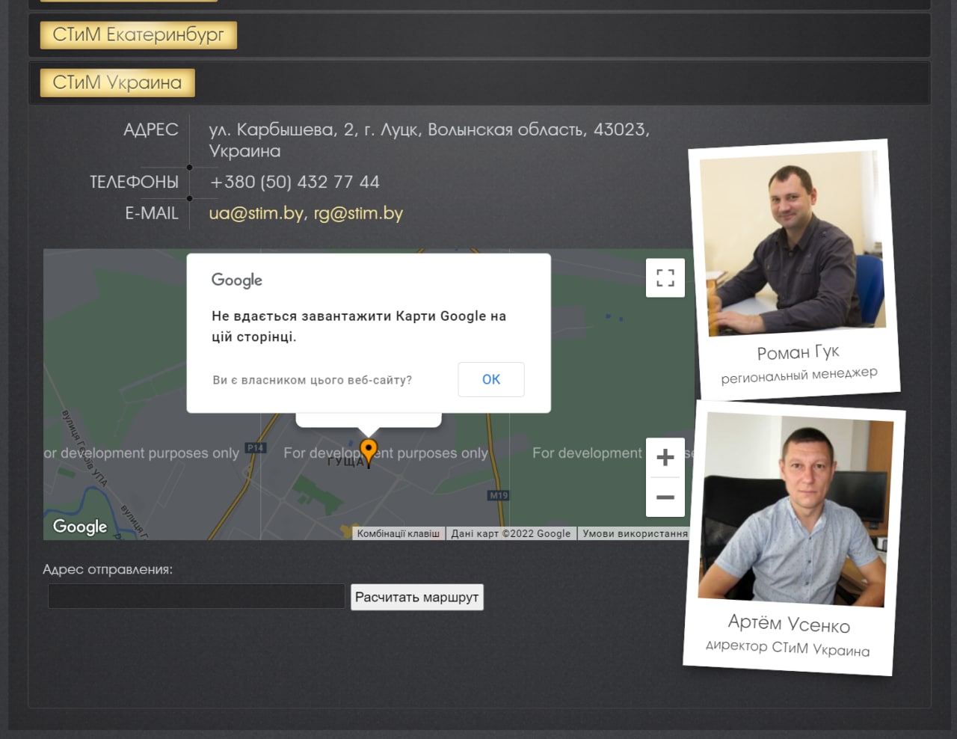Image resolution: width=957 pixels, height=739 pixels.
Task: Open the Умови використання terms link
Action: click(635, 534)
